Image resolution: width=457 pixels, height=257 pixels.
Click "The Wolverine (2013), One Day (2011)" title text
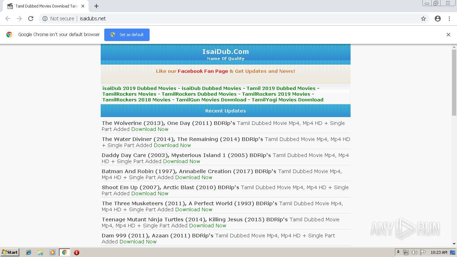click(x=157, y=123)
